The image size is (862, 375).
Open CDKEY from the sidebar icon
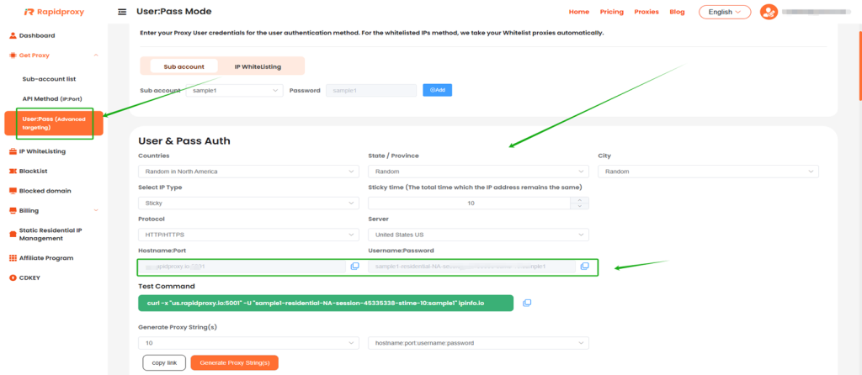pos(13,277)
